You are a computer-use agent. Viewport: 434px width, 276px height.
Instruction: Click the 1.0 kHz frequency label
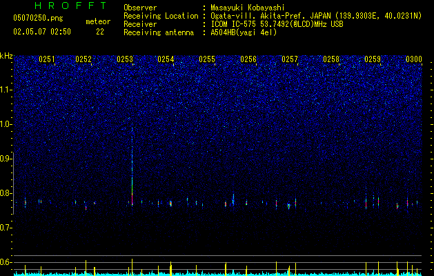6,124
